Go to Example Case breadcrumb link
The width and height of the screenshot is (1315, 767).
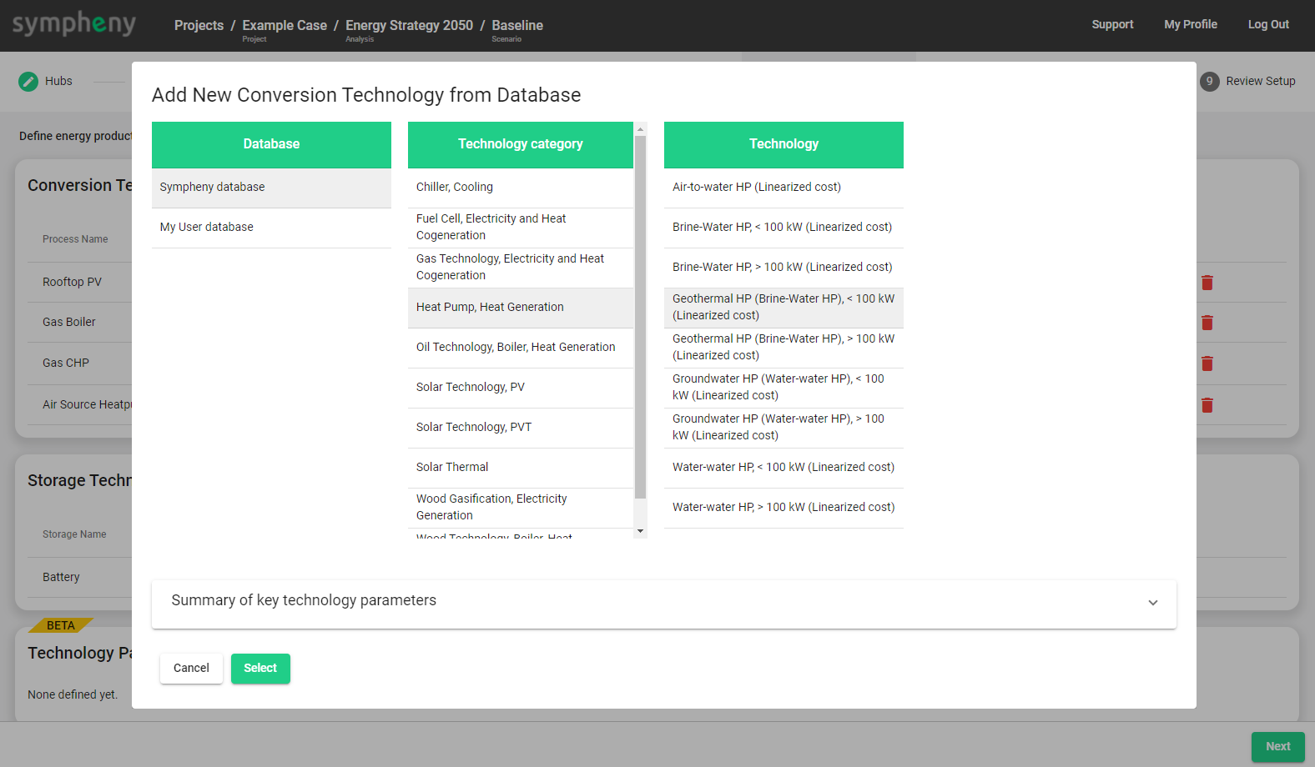pyautogui.click(x=285, y=25)
